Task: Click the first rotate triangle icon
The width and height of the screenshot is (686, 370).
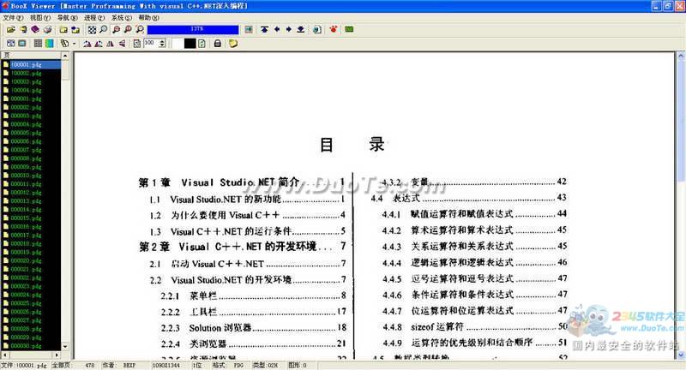Action: pos(87,43)
